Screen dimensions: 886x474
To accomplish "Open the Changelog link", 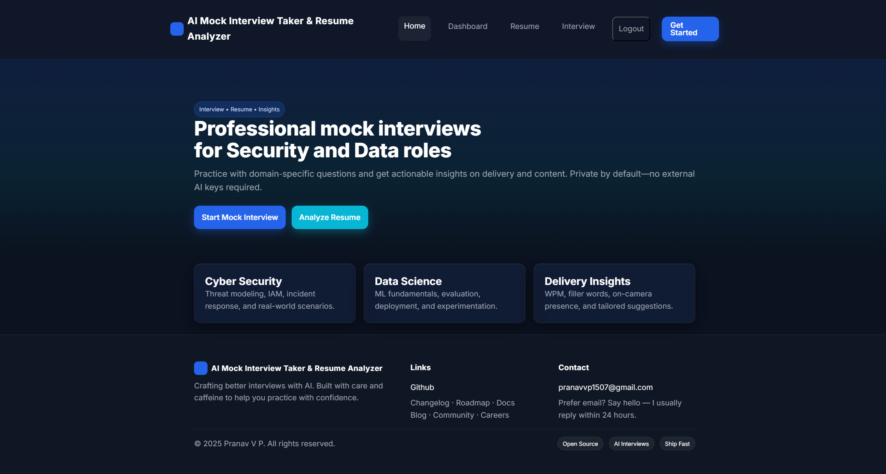I will 430,402.
